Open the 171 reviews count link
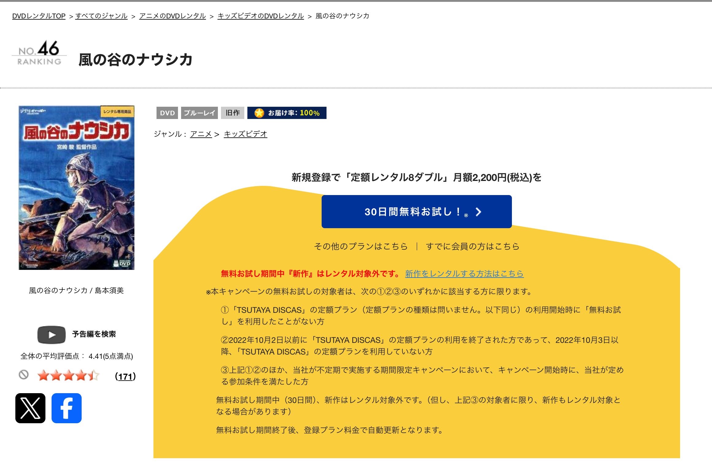712x468 pixels. point(125,377)
